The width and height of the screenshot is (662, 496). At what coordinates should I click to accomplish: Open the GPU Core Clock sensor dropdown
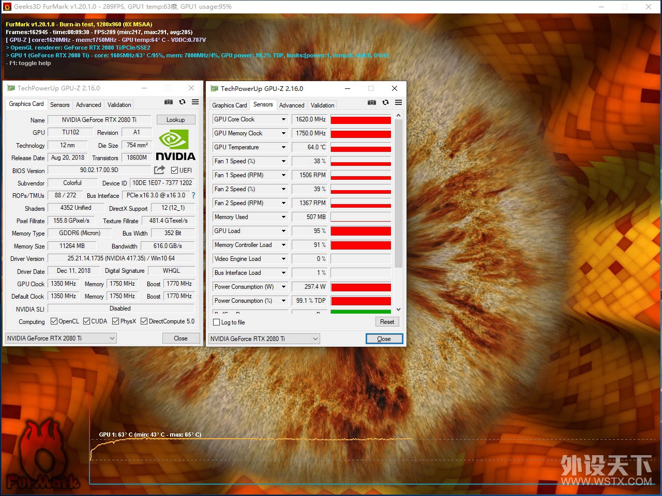pos(283,119)
